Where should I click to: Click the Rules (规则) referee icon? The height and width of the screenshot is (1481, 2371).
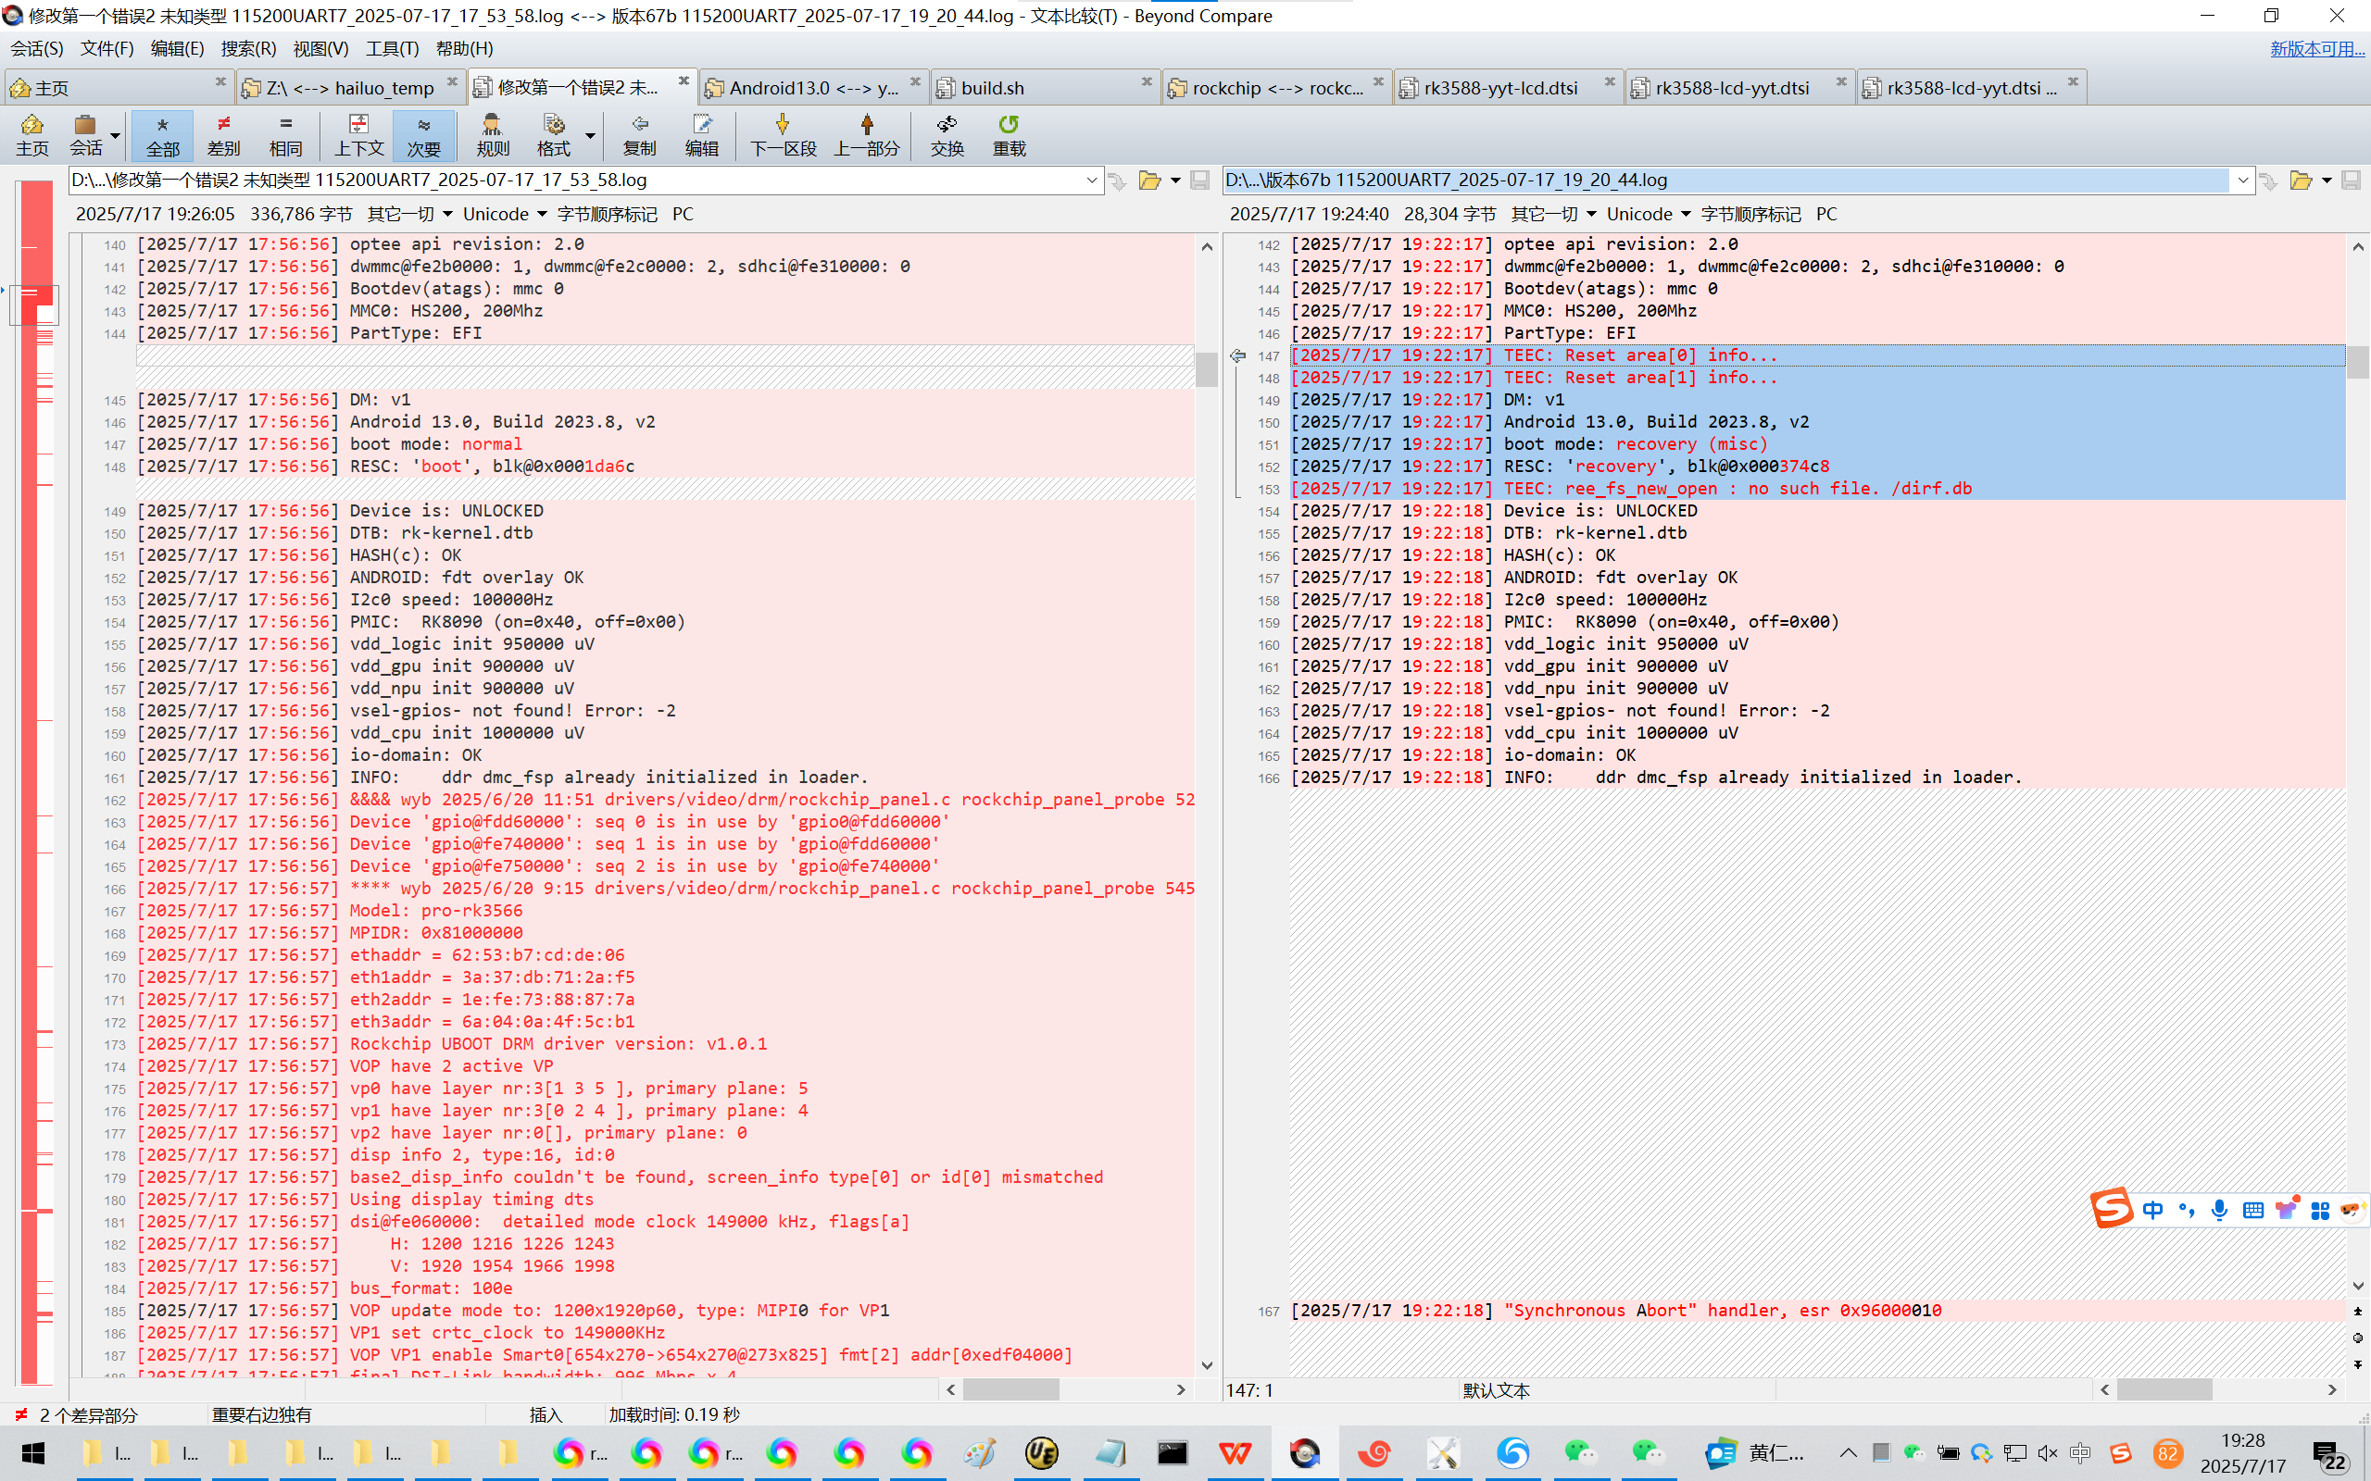492,134
